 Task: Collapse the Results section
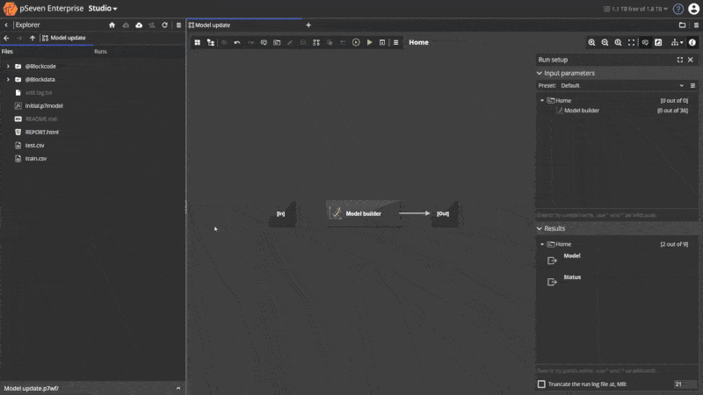pos(540,228)
